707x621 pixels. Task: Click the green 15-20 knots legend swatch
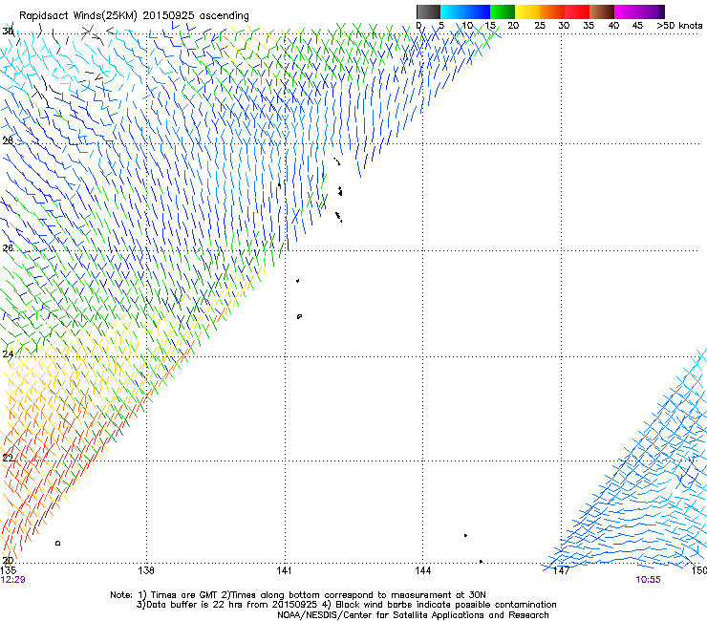click(x=503, y=11)
